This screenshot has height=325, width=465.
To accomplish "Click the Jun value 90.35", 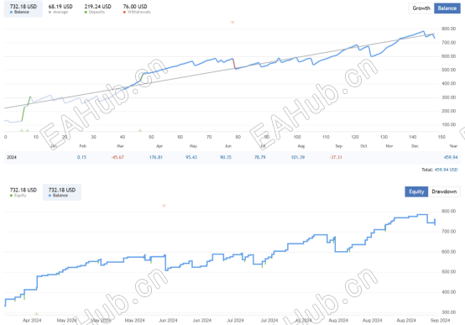I will 226,157.
